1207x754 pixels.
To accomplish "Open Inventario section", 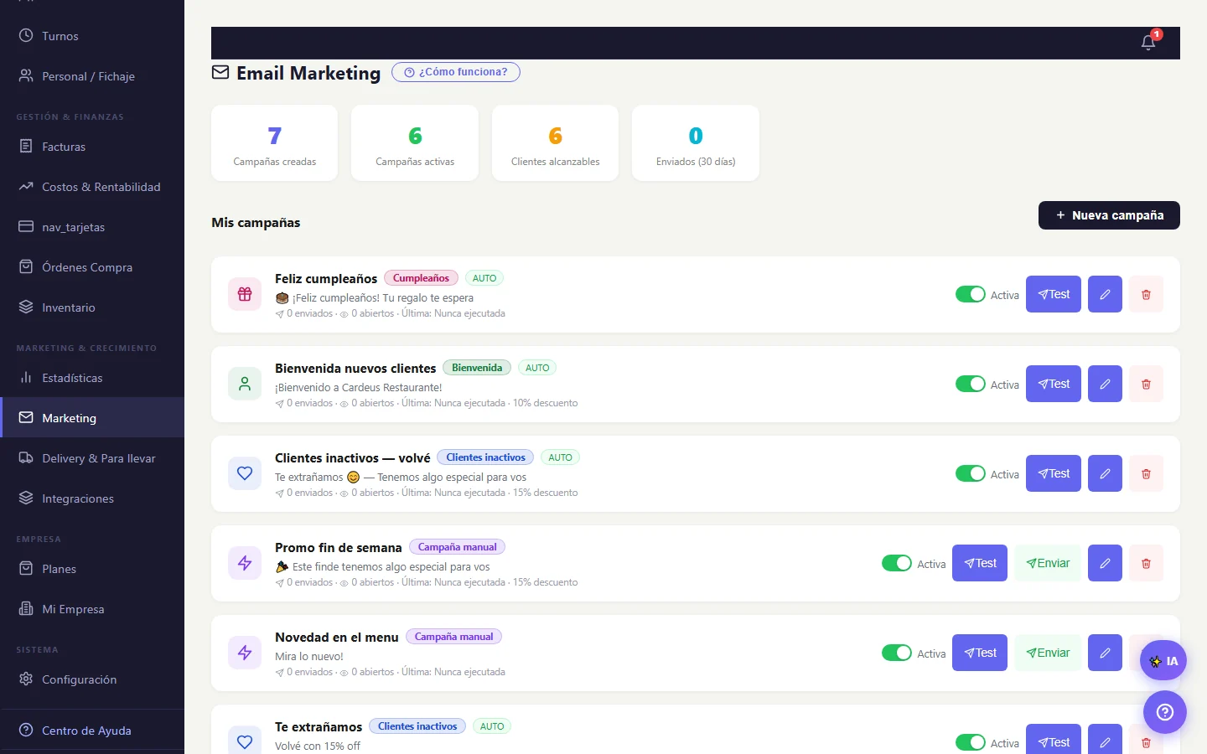I will point(92,307).
